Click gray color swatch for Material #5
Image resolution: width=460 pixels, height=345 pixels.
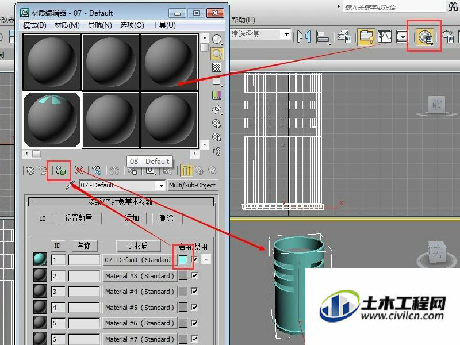[x=183, y=307]
